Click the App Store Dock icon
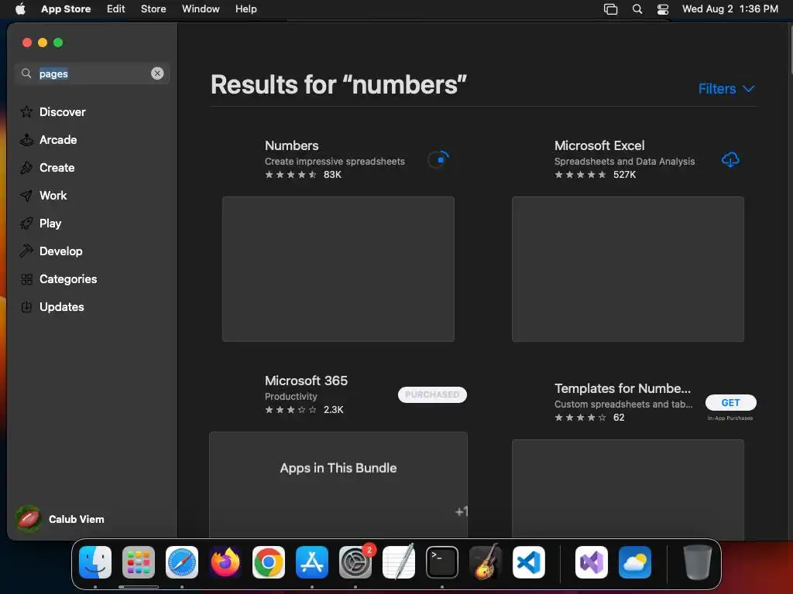793x594 pixels. (312, 562)
